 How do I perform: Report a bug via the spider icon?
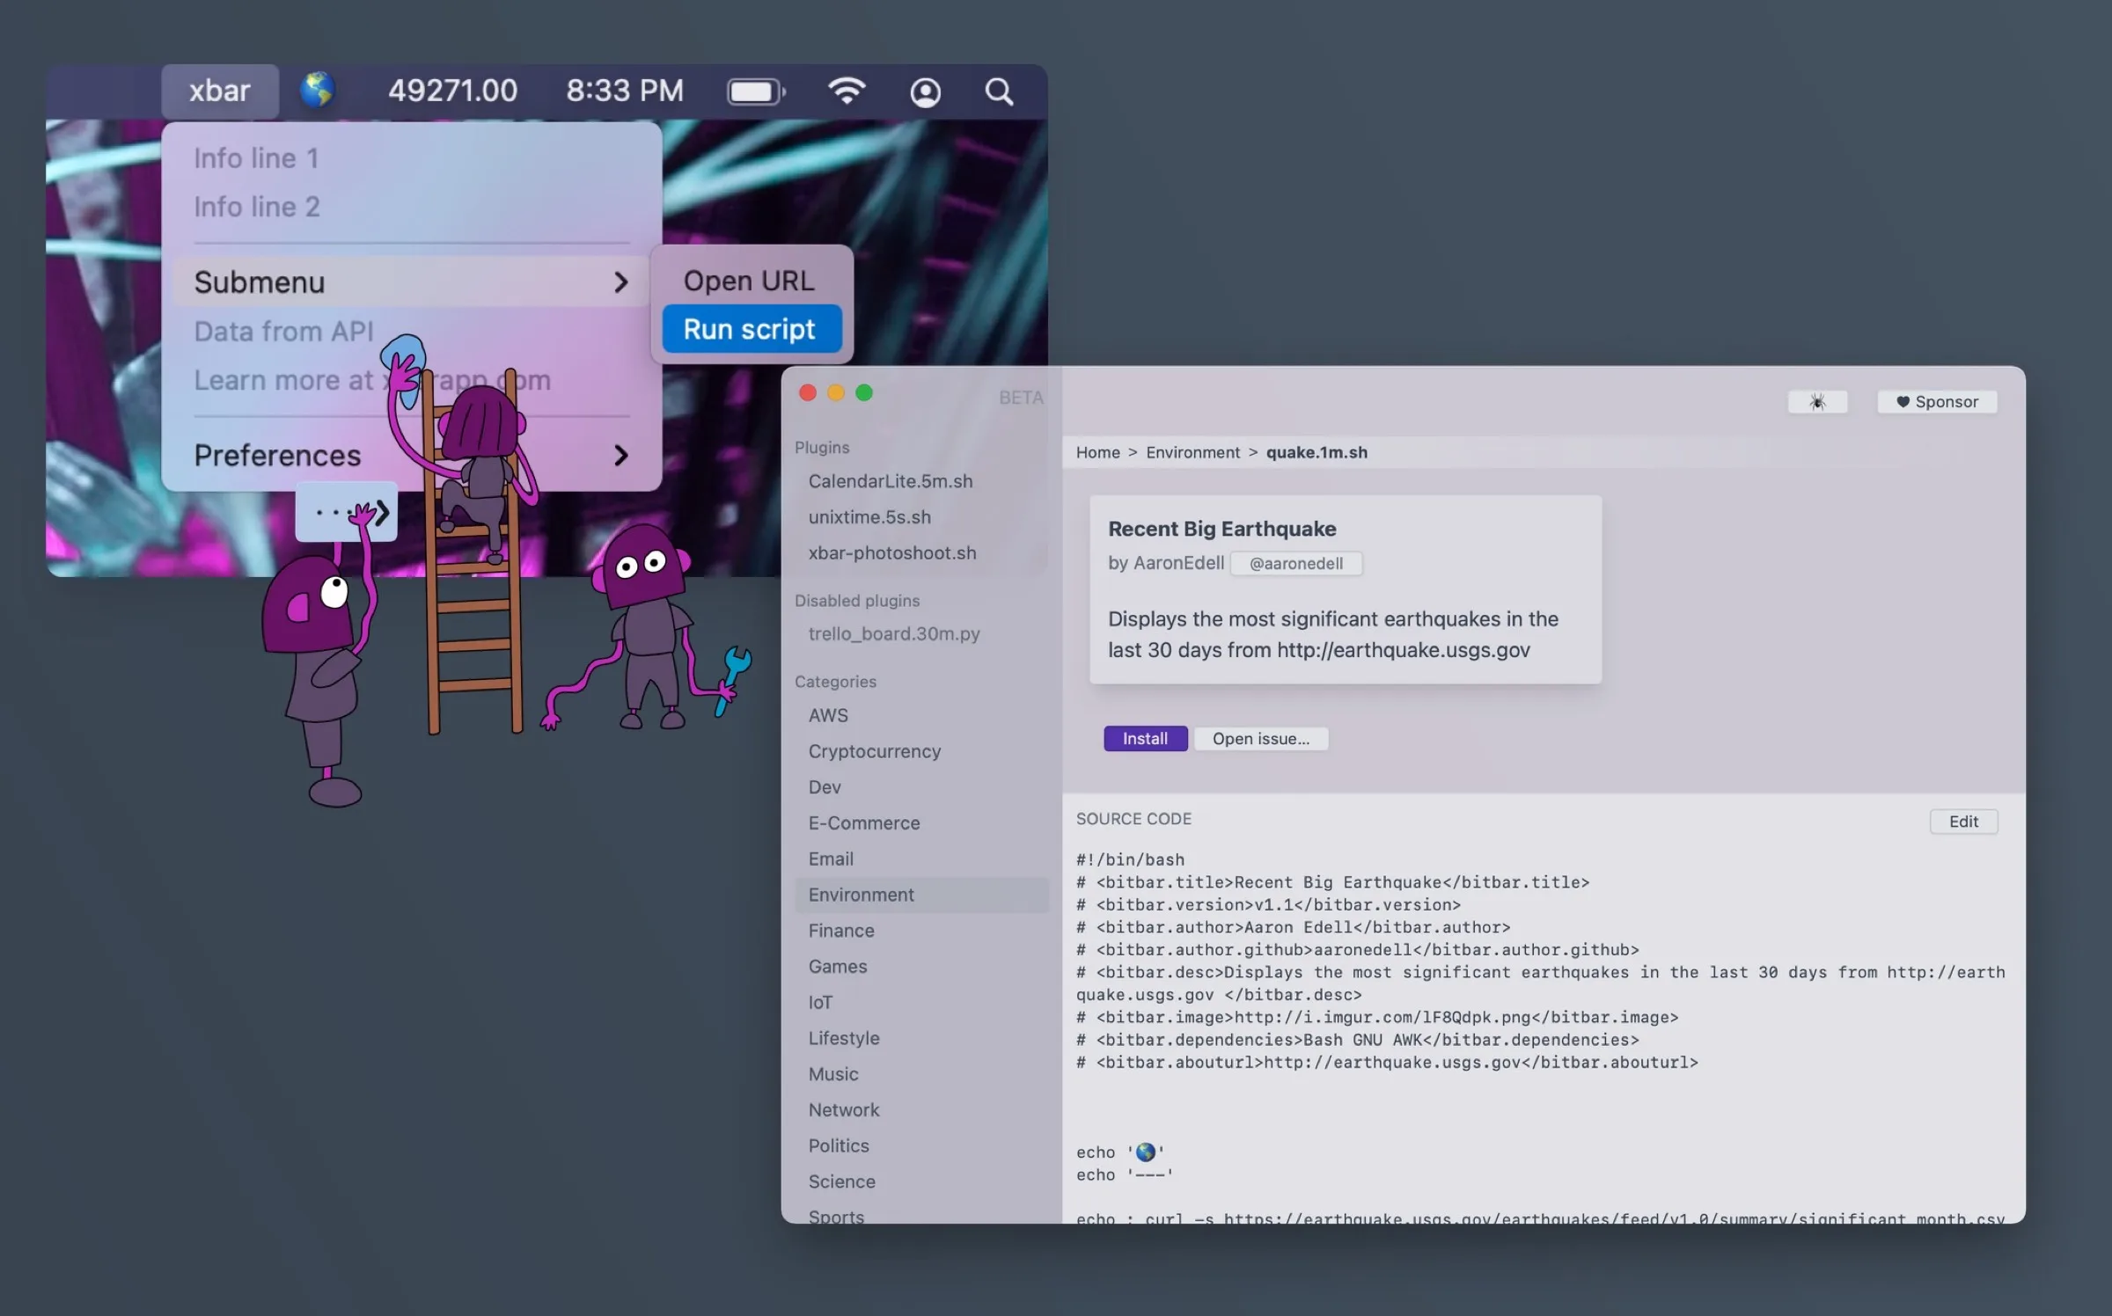click(1817, 401)
